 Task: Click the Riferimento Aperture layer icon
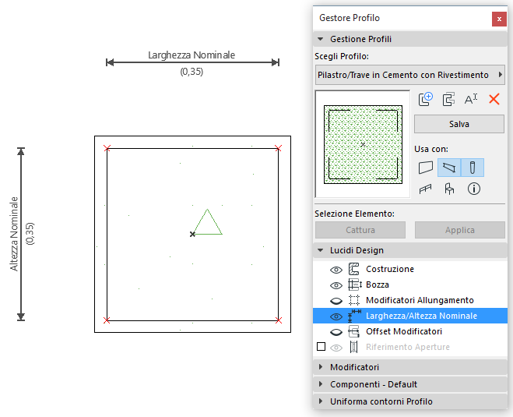tap(353, 347)
